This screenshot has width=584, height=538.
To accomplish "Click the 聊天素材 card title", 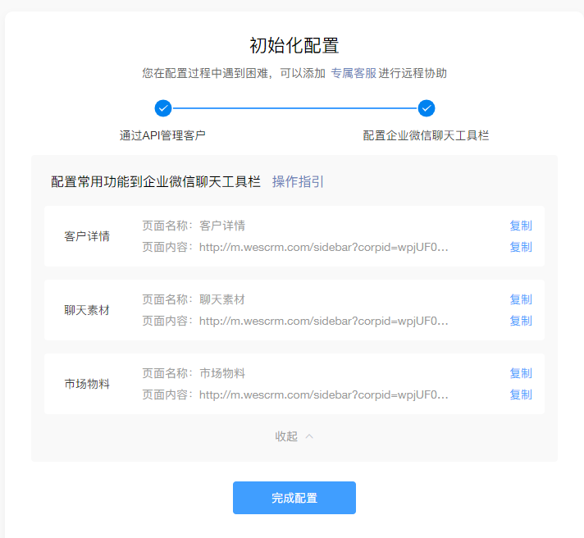I will click(87, 310).
